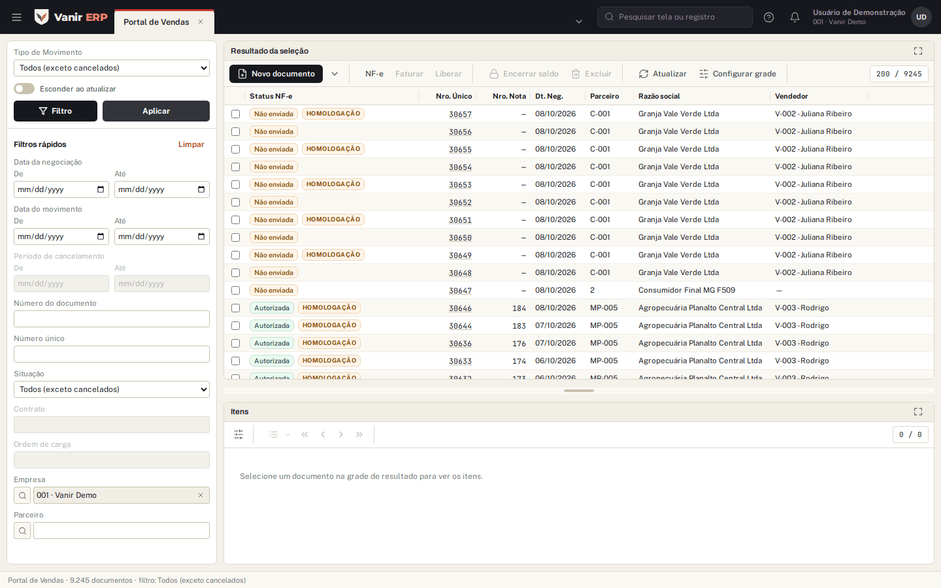941x588 pixels.
Task: Go to last page in Itens
Action: pos(359,434)
